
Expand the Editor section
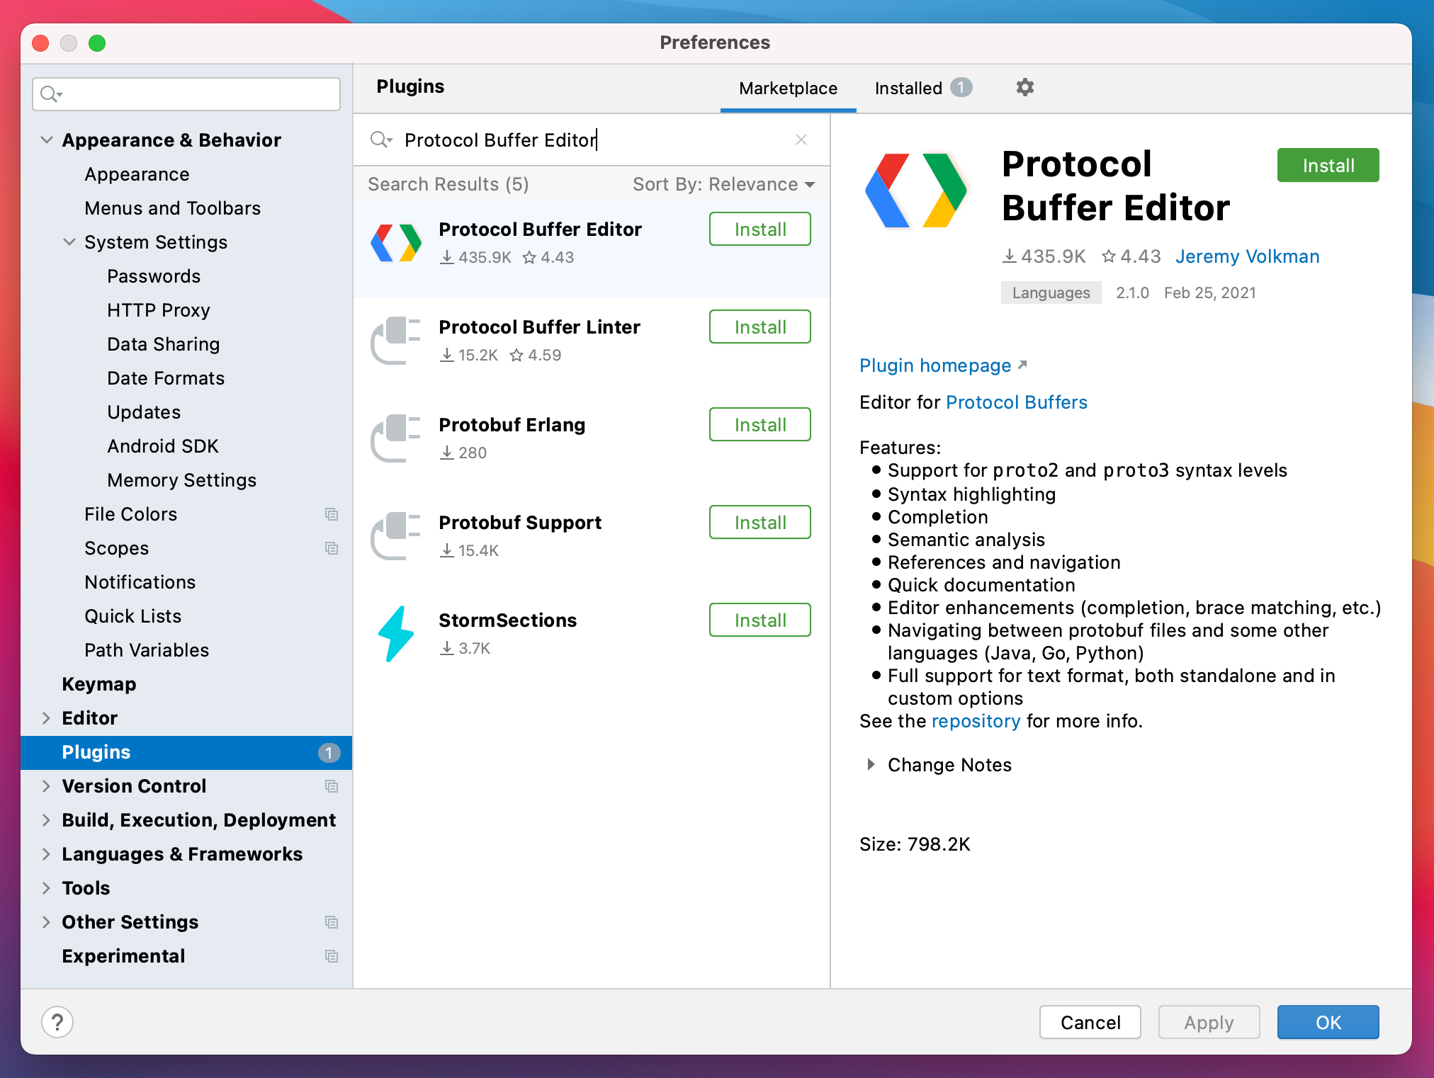click(47, 718)
